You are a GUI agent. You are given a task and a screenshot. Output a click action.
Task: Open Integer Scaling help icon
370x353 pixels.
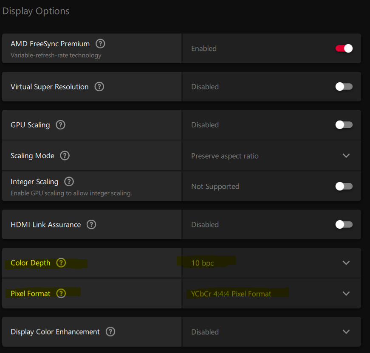point(69,182)
